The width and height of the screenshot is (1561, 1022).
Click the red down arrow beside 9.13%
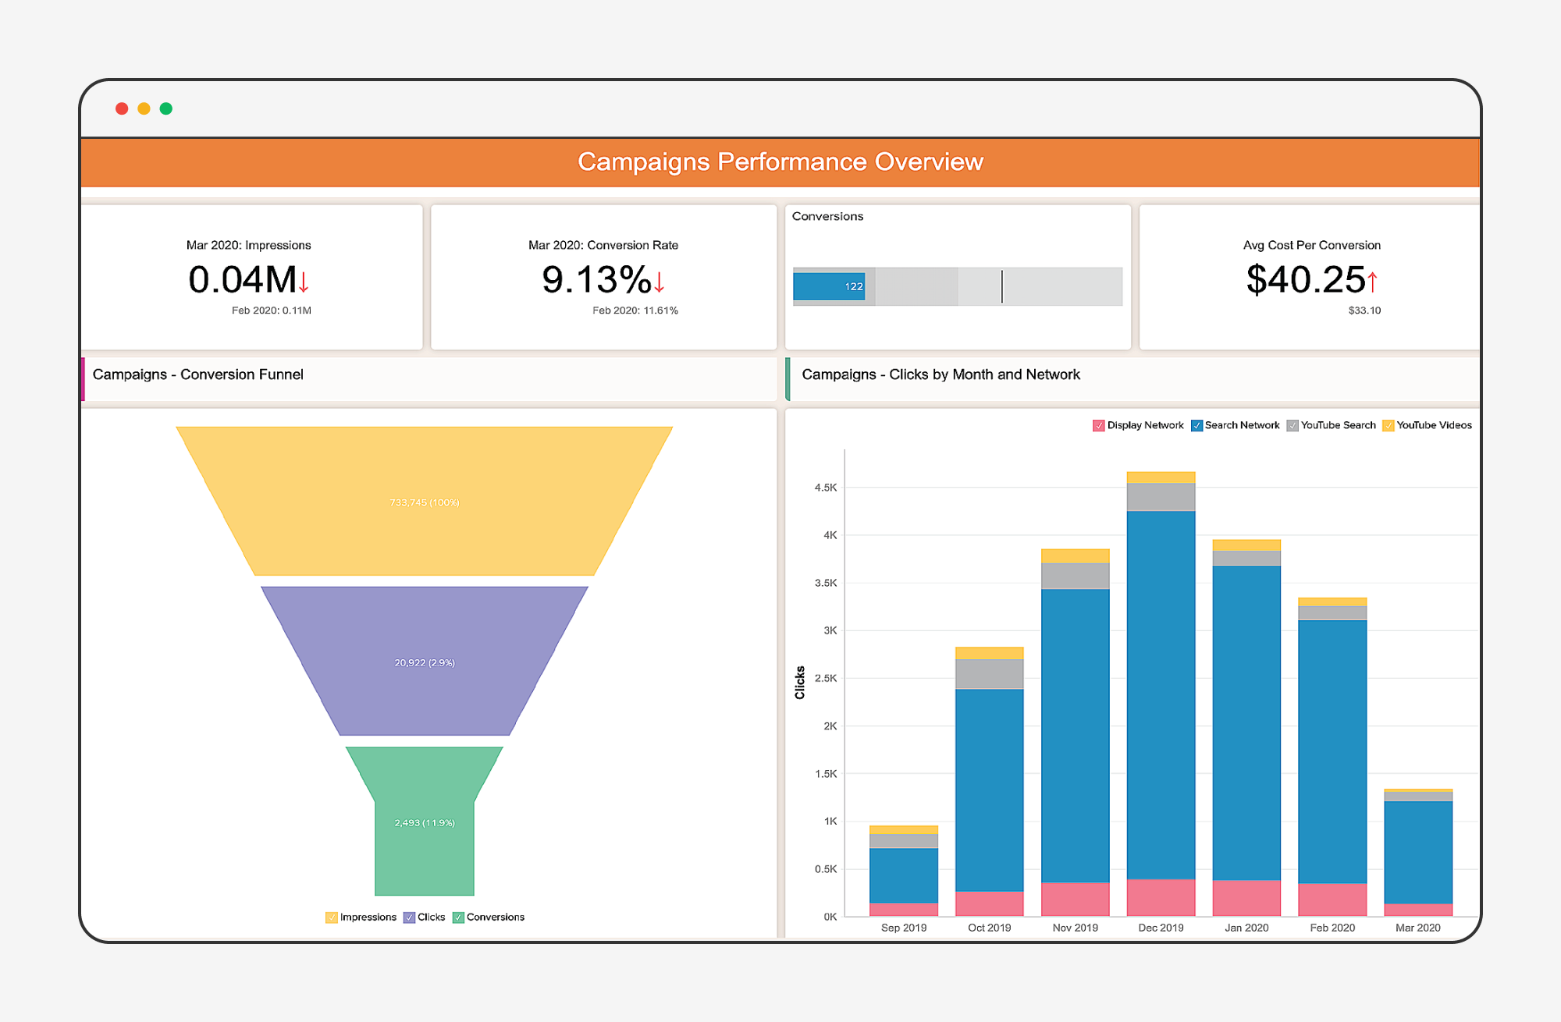click(x=660, y=282)
